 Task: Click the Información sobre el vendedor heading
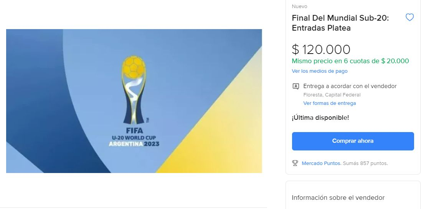point(338,198)
